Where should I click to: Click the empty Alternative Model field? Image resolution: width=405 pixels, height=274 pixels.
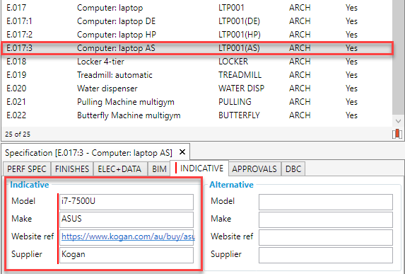point(326,202)
